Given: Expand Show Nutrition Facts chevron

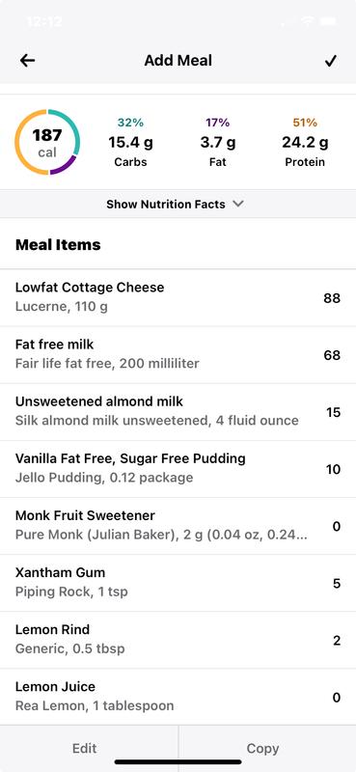Looking at the screenshot, I should click(238, 204).
